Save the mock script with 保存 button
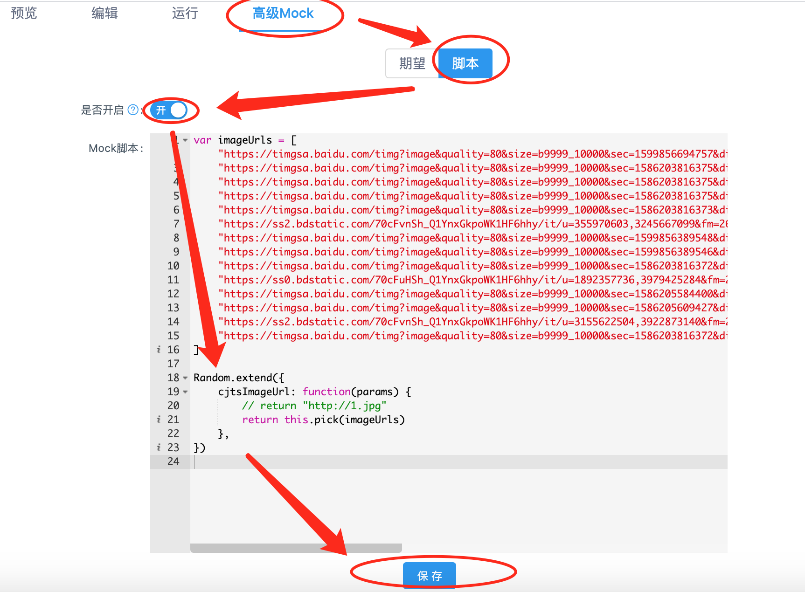Image resolution: width=805 pixels, height=592 pixels. click(x=430, y=576)
